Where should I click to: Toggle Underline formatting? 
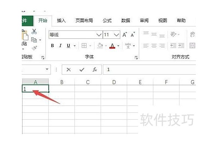click(68, 46)
